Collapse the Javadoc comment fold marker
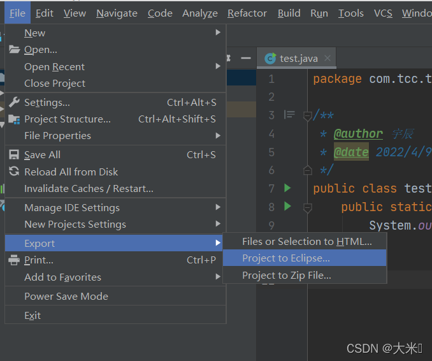432x361 pixels. 307,116
